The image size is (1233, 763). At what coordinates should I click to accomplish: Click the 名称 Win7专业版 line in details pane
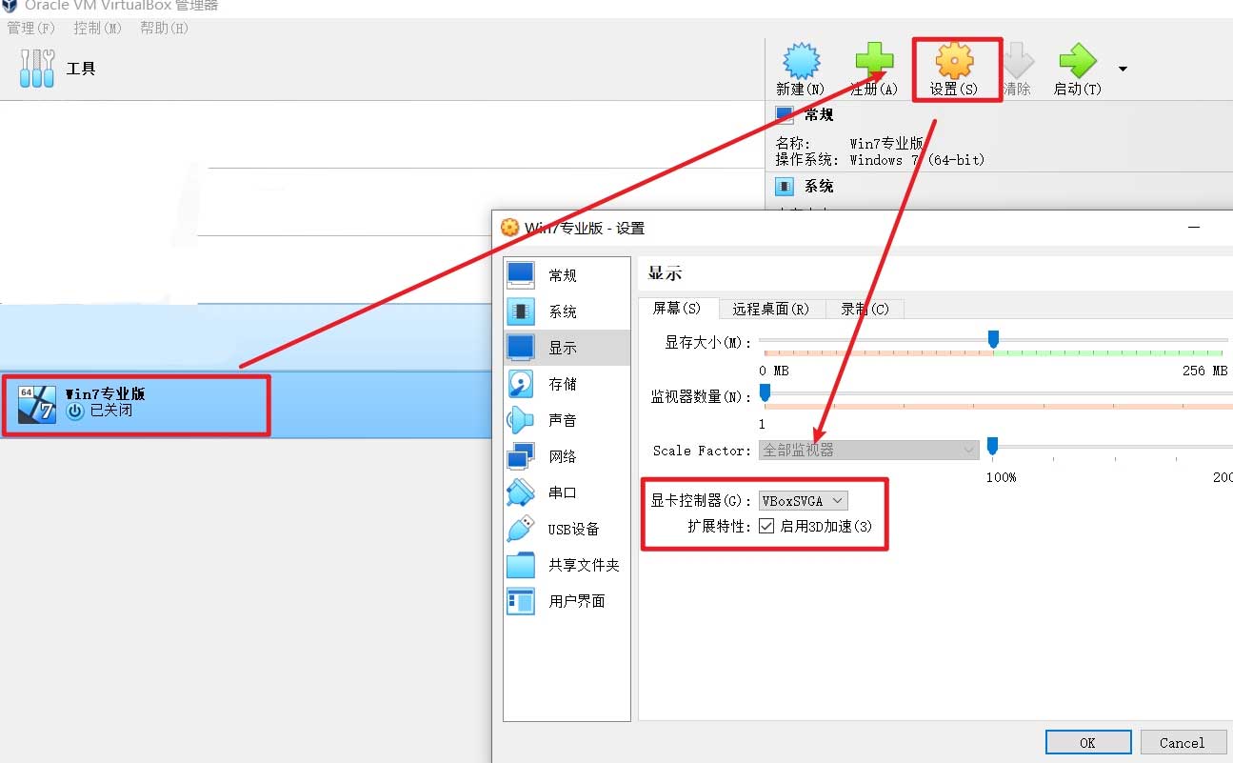coord(849,144)
